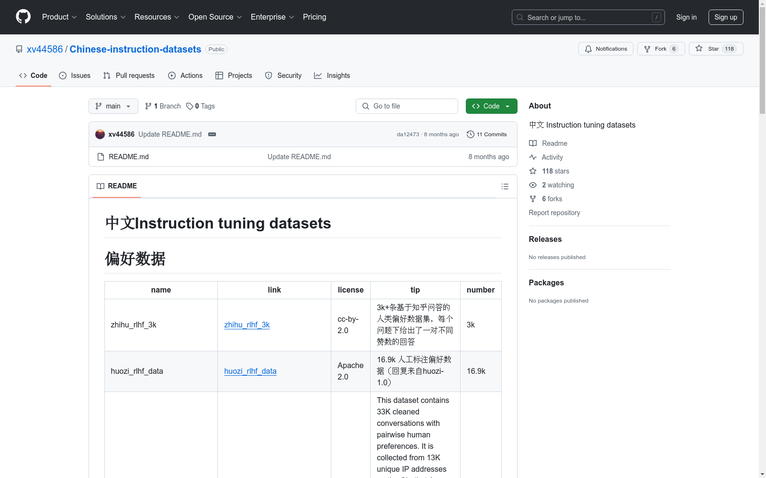
Task: Open the zhihu_rlhf_3k dataset link
Action: click(x=247, y=325)
